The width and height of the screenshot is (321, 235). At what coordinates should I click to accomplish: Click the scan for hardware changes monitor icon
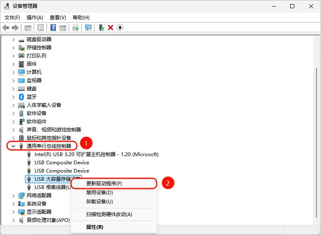tap(88, 28)
